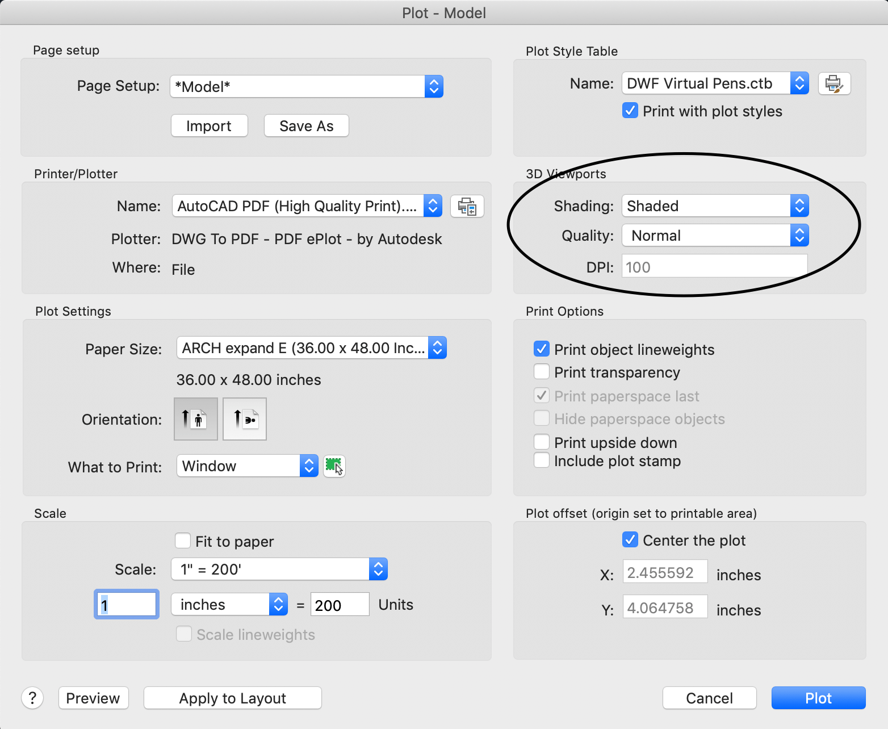The image size is (888, 729).
Task: Enable Print upside down
Action: [542, 442]
